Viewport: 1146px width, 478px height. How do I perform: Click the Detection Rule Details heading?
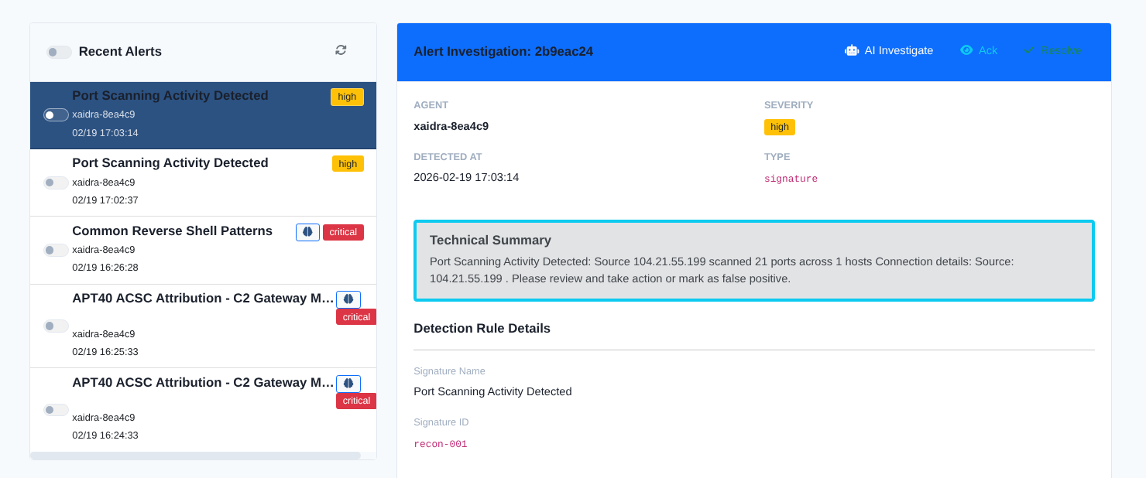[482, 329]
